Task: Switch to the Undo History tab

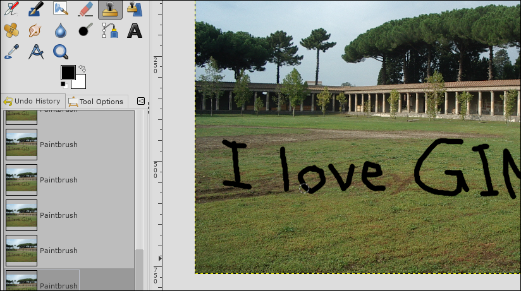Action: click(x=32, y=101)
